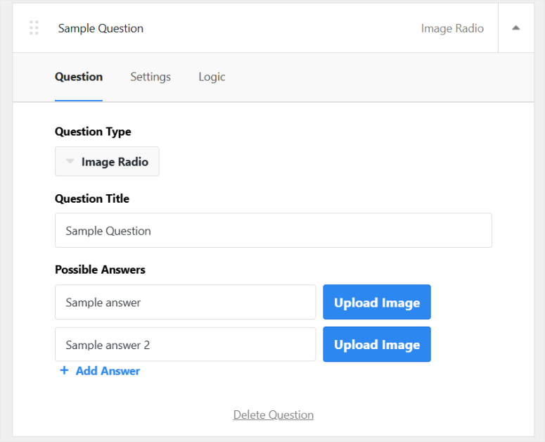The height and width of the screenshot is (442, 545).
Task: Switch to the Question tab
Action: point(79,77)
